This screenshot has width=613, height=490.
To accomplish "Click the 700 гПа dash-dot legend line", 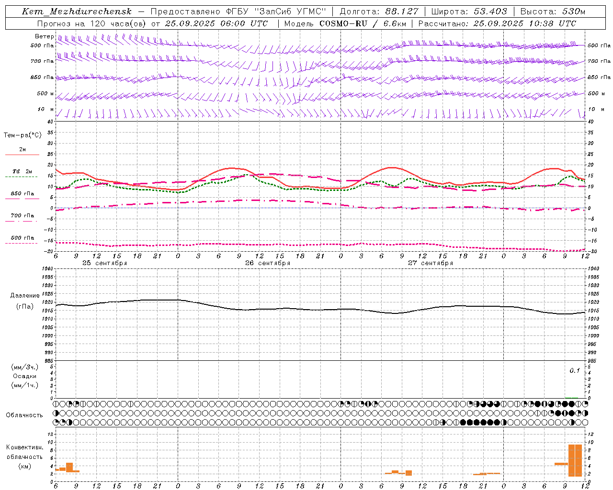I will [x=22, y=221].
